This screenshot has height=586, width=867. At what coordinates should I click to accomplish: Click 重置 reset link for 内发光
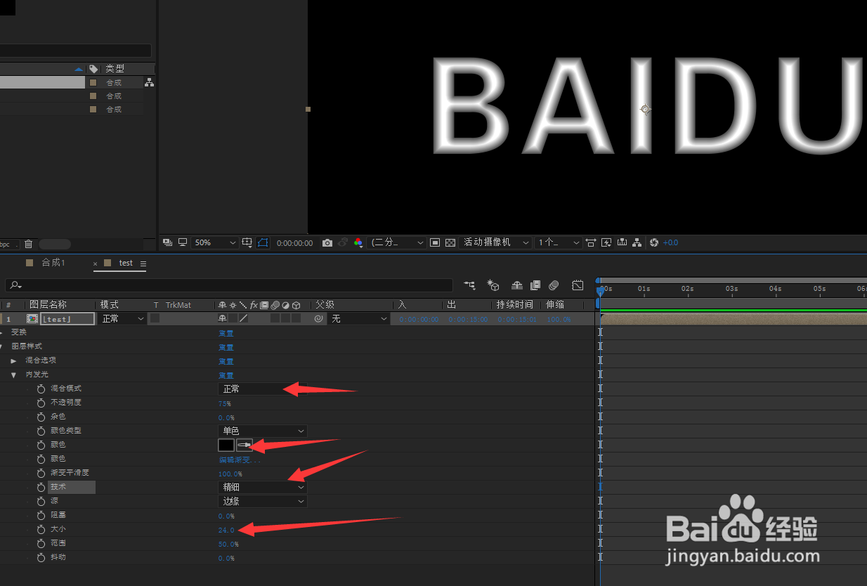pyautogui.click(x=226, y=375)
